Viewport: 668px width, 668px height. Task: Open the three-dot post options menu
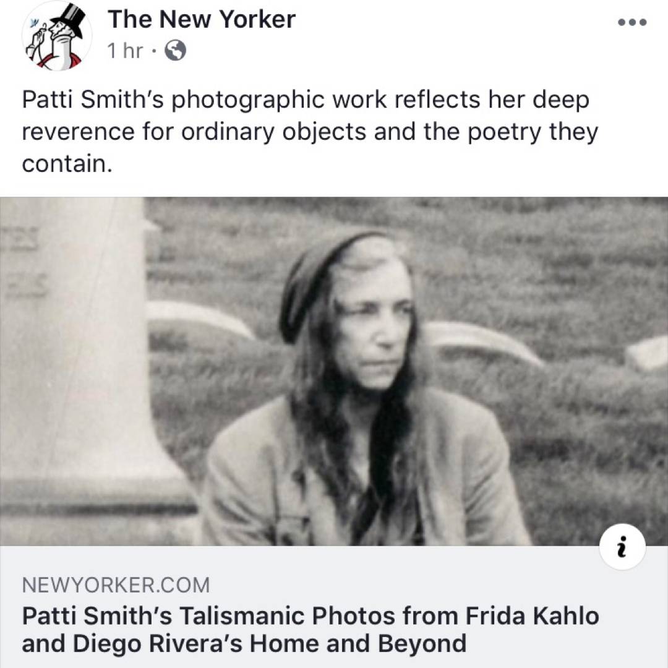pos(632,23)
